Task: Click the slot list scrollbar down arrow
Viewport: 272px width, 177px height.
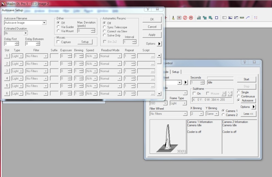Action: point(159,94)
